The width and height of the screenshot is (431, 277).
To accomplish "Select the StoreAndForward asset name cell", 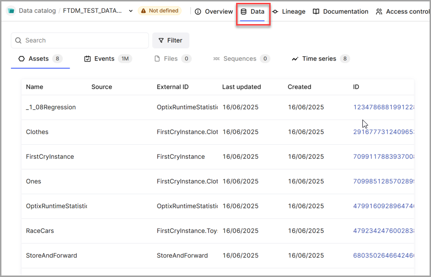I will coord(52,255).
